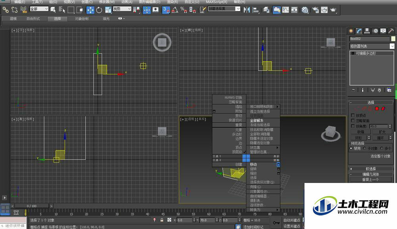The width and height of the screenshot is (397, 229).
Task: Select the 多个 preview radio button
Action: tap(382, 148)
